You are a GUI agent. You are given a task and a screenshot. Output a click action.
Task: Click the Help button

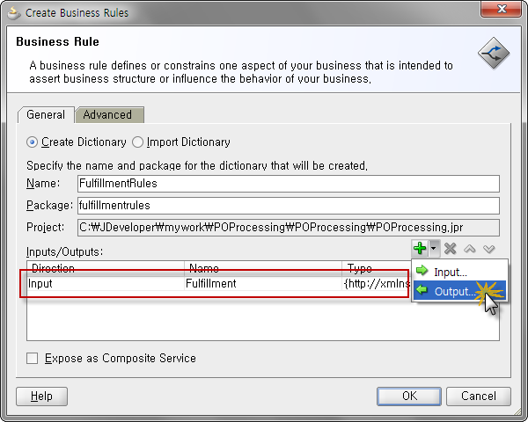click(x=41, y=397)
